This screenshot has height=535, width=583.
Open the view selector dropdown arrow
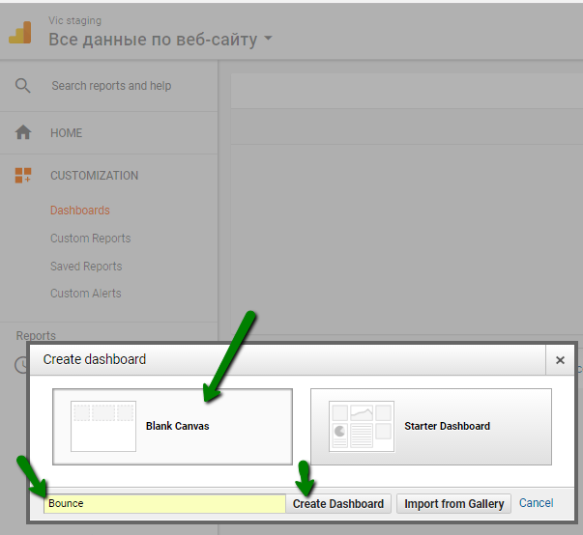(x=268, y=39)
